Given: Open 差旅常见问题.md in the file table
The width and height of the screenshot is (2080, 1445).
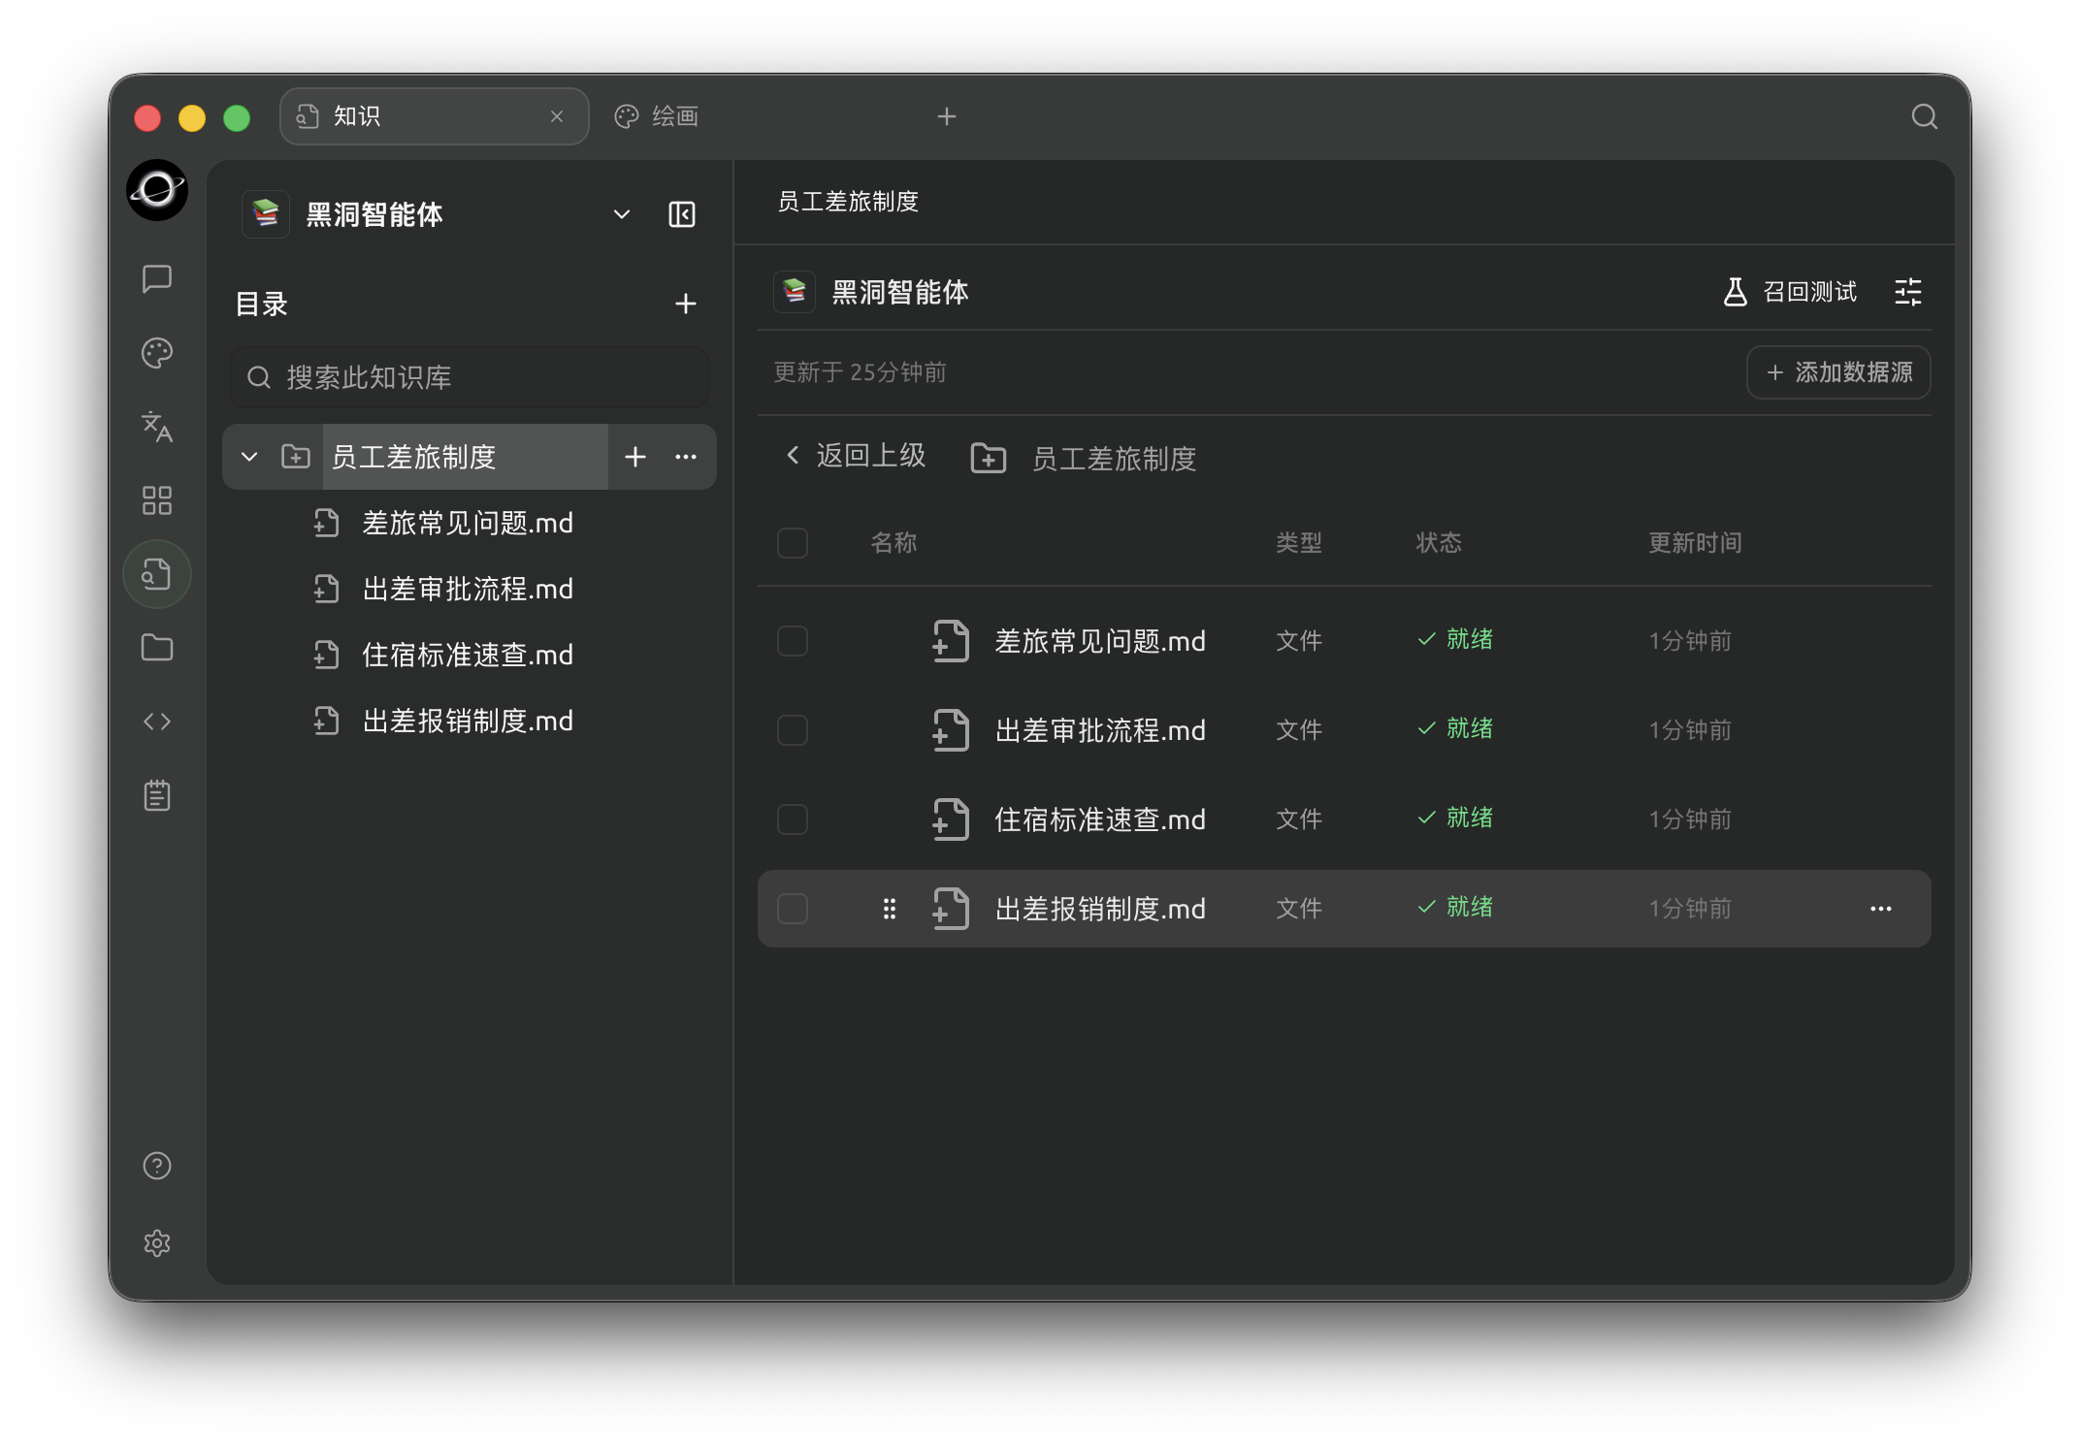Looking at the screenshot, I should [1100, 641].
